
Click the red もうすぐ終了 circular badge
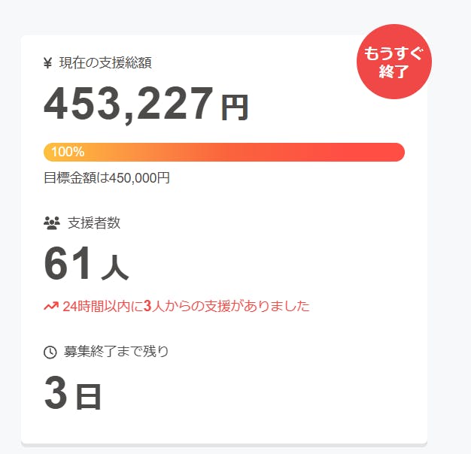[x=390, y=64]
